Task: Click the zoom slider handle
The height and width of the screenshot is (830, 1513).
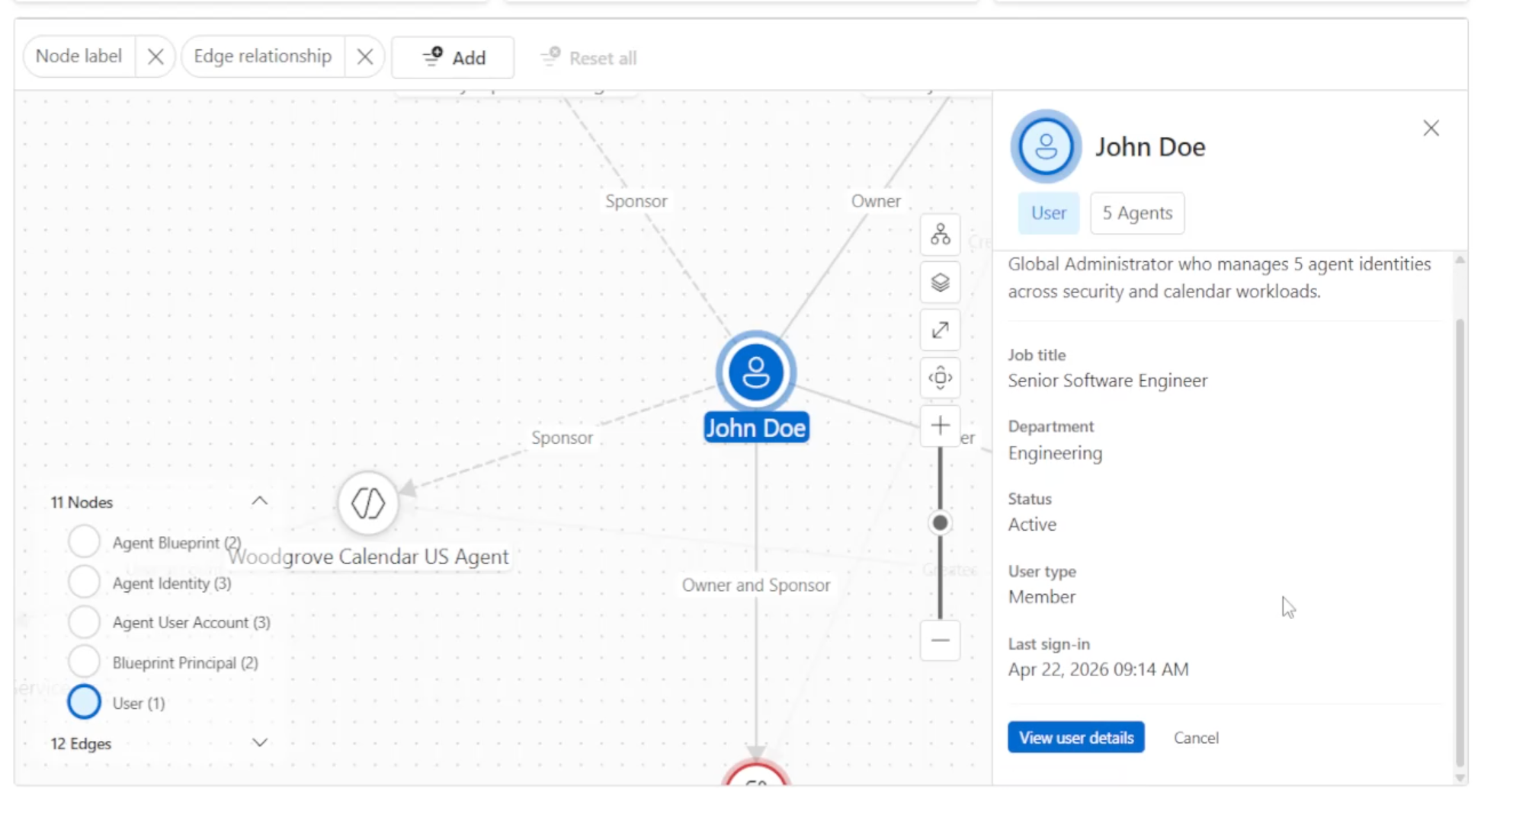Action: tap(940, 523)
